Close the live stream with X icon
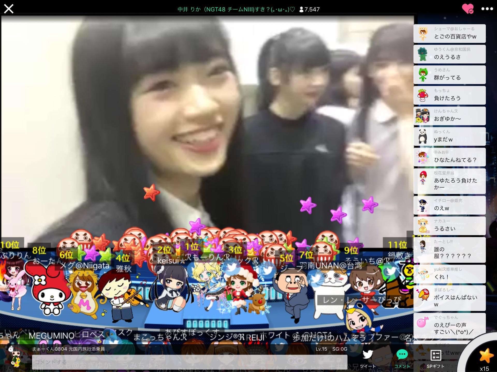497x372 pixels. tap(9, 9)
